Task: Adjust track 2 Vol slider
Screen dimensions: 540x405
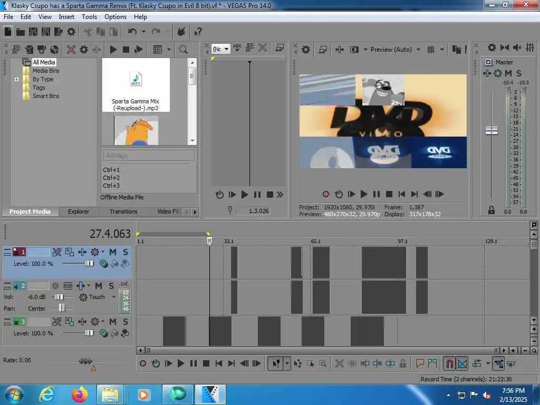Action: 59,297
